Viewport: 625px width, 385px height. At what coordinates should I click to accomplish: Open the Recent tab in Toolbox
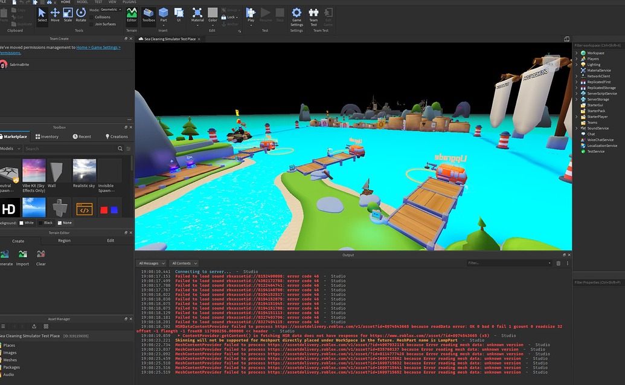point(82,137)
